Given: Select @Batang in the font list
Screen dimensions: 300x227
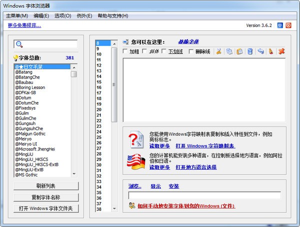Looking at the screenshot, I should click(x=42, y=72).
